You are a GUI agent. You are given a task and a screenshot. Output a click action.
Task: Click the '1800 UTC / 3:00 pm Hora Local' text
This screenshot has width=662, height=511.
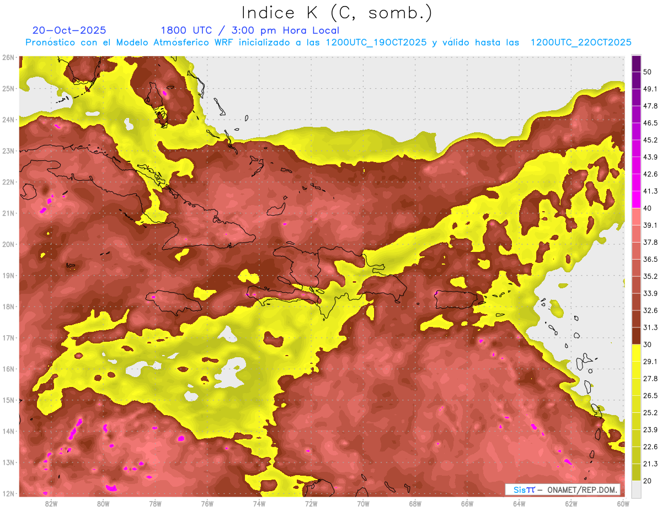(x=249, y=30)
